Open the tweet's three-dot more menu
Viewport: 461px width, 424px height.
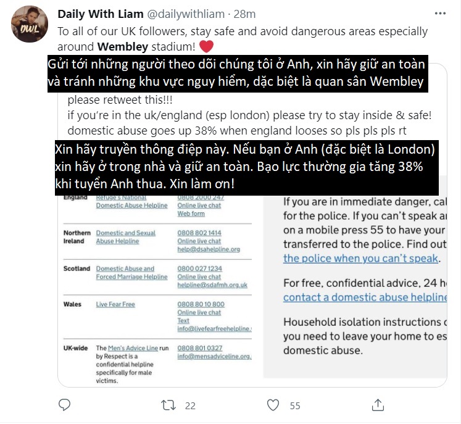tap(440, 14)
